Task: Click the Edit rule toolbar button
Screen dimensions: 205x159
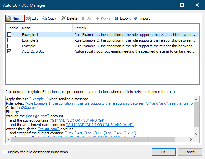Action: tap(32, 18)
